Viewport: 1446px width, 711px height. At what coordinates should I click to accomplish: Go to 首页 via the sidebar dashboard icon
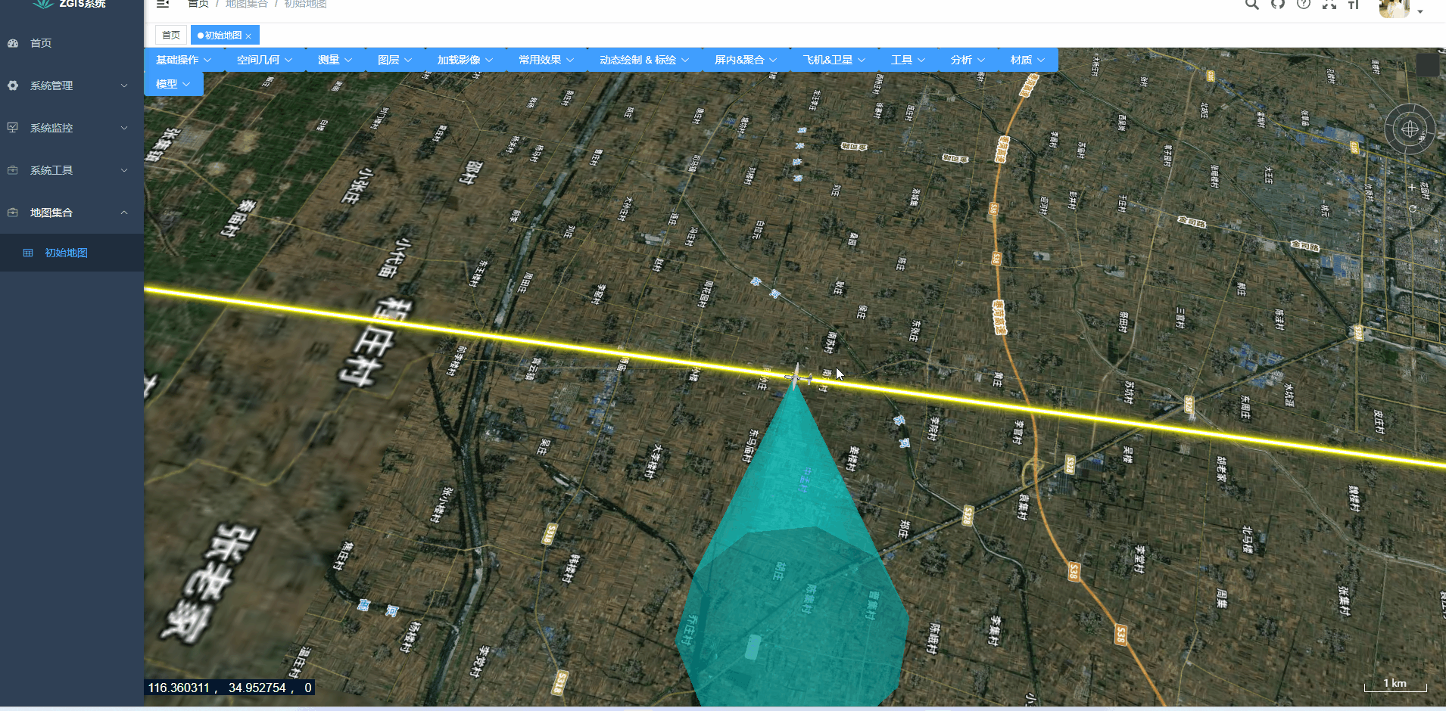coord(13,43)
